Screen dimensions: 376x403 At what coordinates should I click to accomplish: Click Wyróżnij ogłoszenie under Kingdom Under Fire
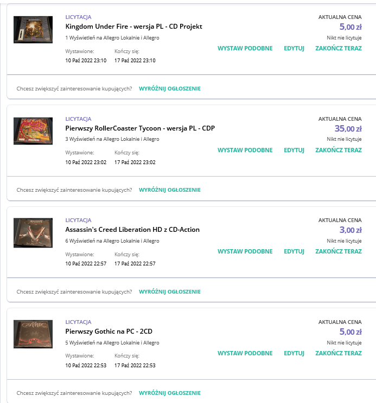[170, 89]
